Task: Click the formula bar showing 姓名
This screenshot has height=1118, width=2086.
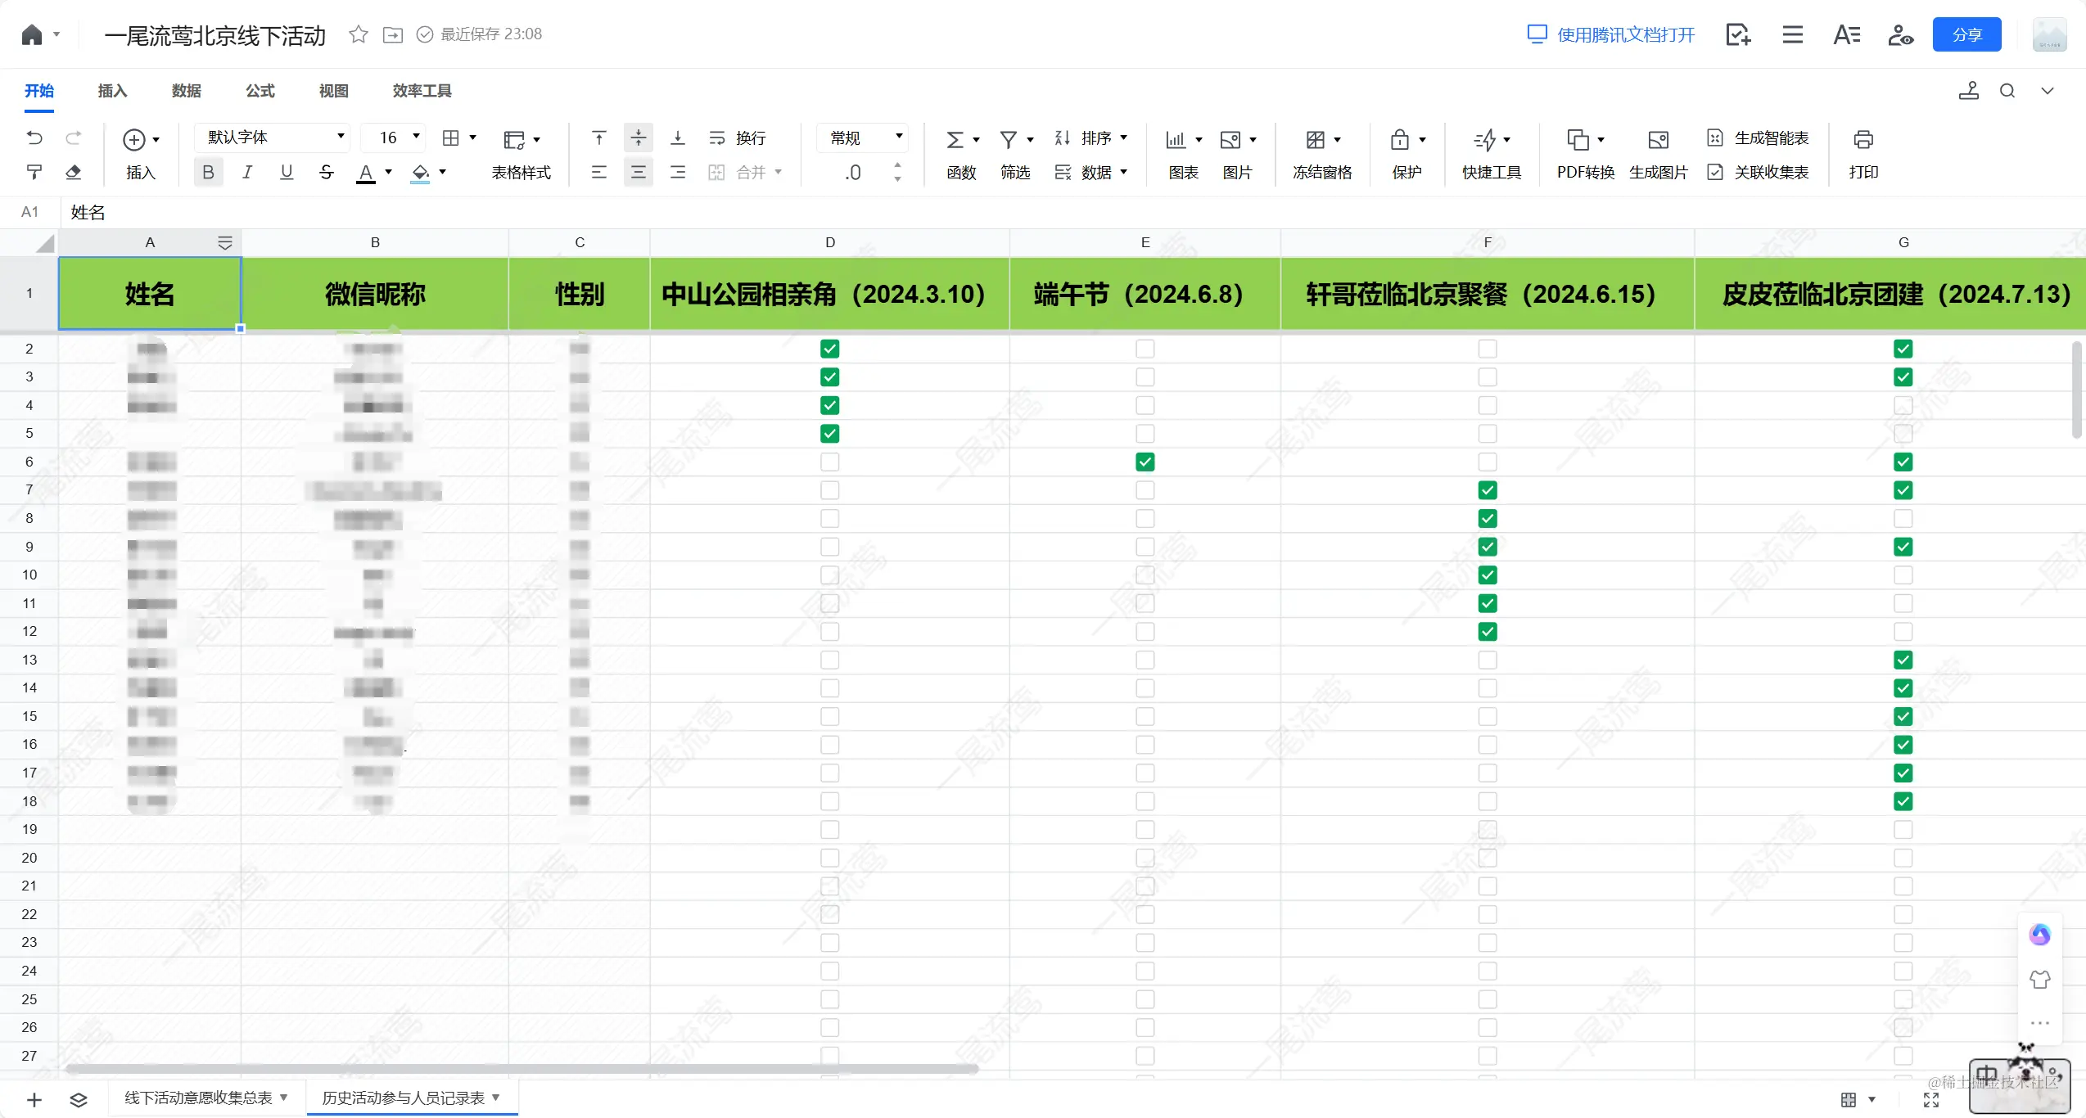Action: [x=88, y=213]
